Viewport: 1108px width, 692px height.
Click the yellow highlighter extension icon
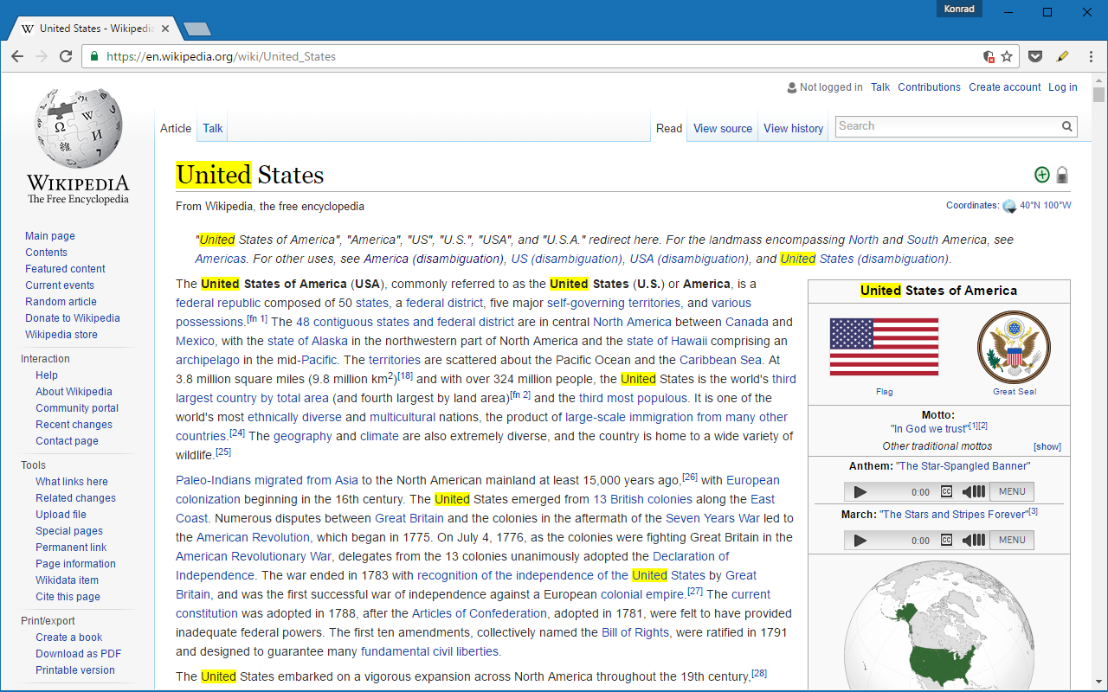[1062, 56]
